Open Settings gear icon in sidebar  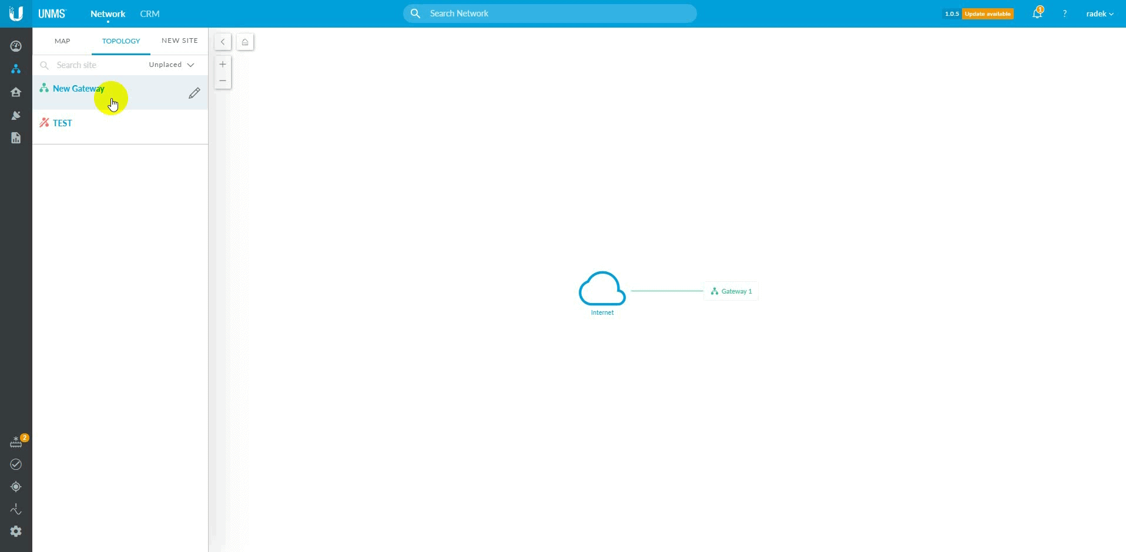pyautogui.click(x=16, y=531)
